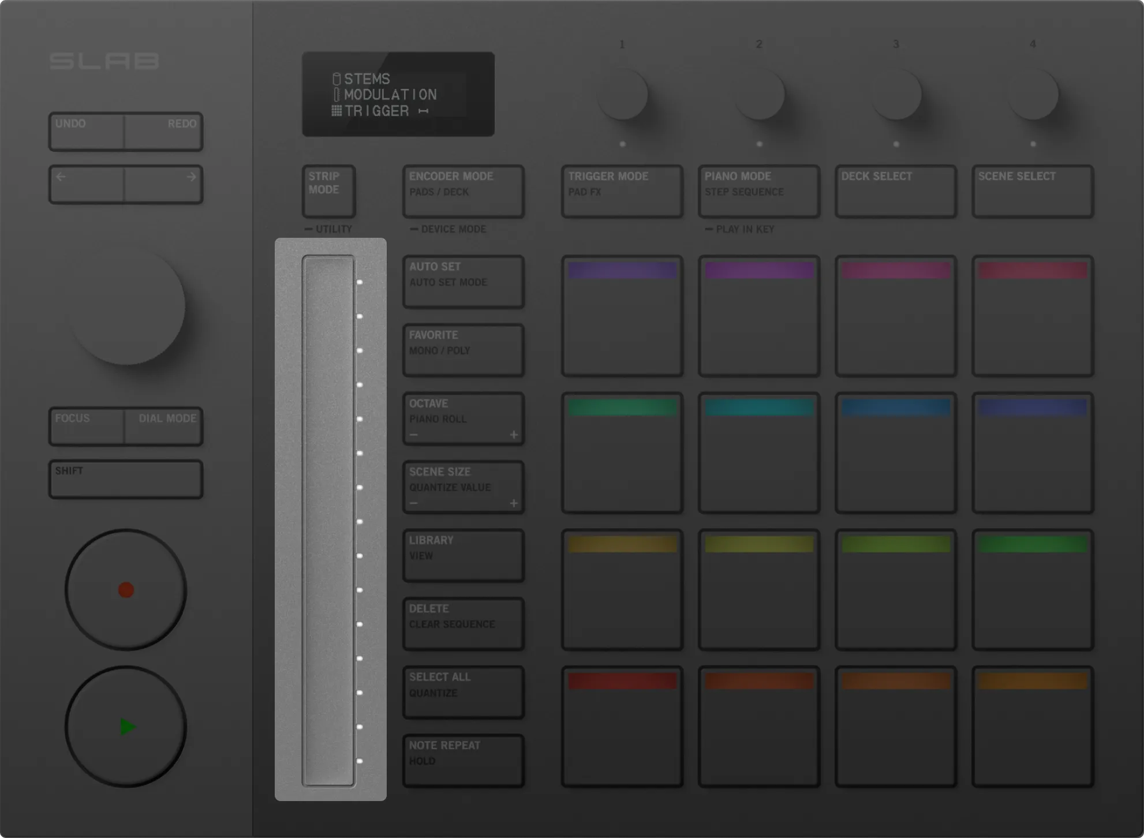Enable Note Repeat hold
Screen dimensions: 1144x838
pyautogui.click(x=463, y=760)
